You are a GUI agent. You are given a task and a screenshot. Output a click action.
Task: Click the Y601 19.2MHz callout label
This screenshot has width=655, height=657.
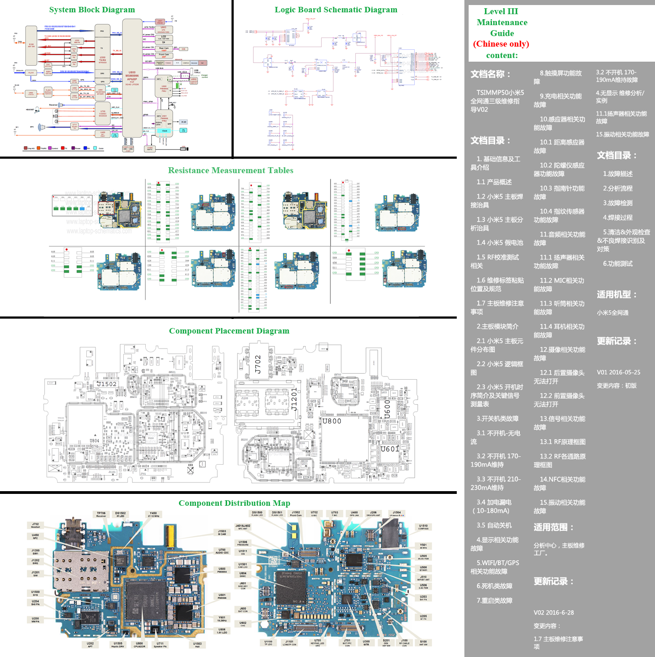point(222,619)
